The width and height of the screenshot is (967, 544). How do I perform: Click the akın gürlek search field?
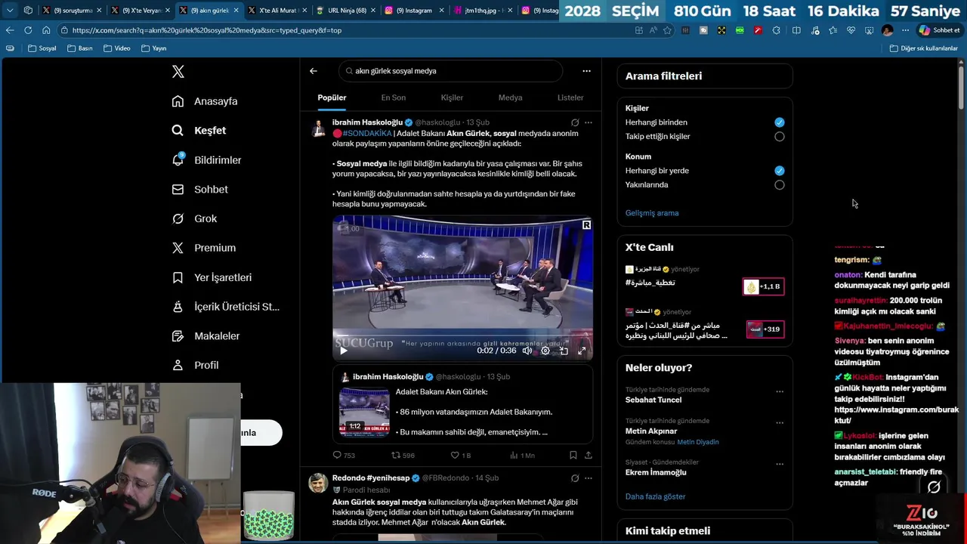(450, 71)
